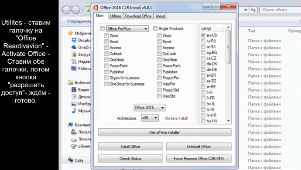Click the Favorites star icon in Explorer

coord(70,33)
